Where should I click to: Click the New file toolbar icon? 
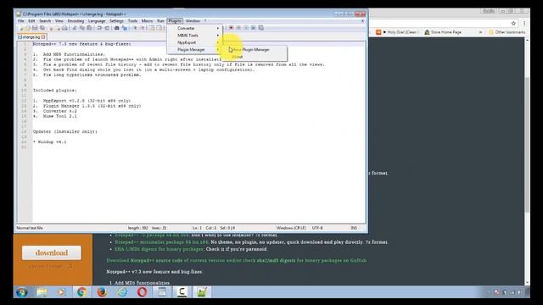[x=21, y=28]
